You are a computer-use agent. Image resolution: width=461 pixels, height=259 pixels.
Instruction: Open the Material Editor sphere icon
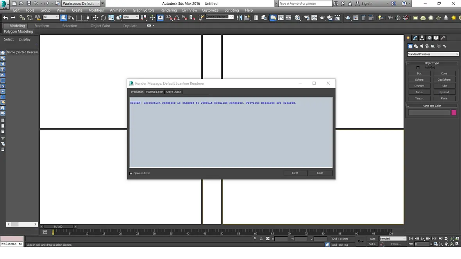pos(298,18)
